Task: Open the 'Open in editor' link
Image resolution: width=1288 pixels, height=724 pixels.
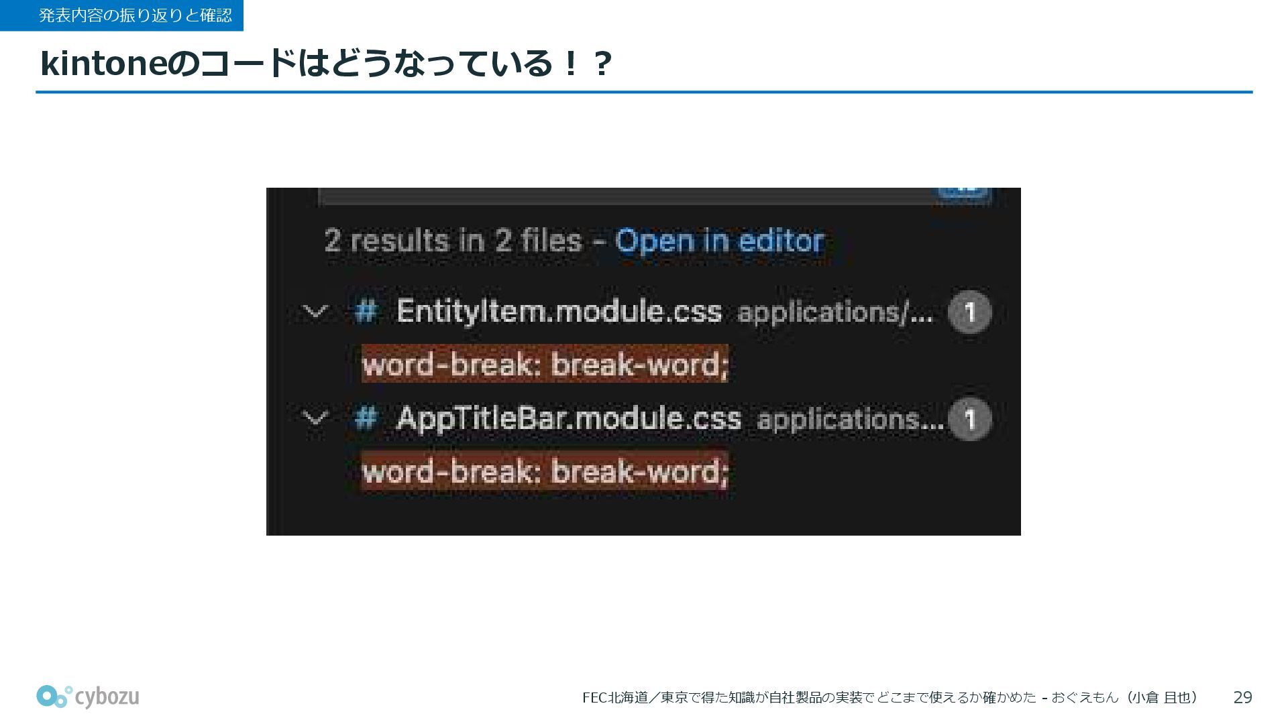Action: coord(719,241)
